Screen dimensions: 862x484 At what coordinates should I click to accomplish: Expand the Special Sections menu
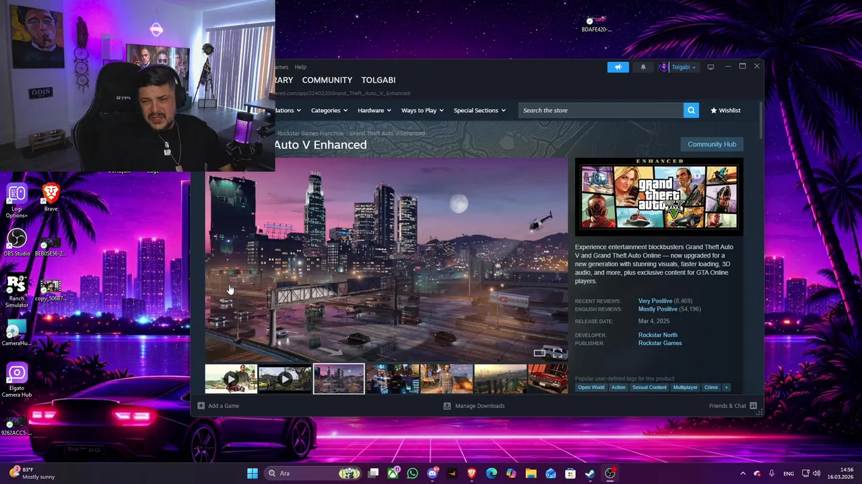[480, 110]
